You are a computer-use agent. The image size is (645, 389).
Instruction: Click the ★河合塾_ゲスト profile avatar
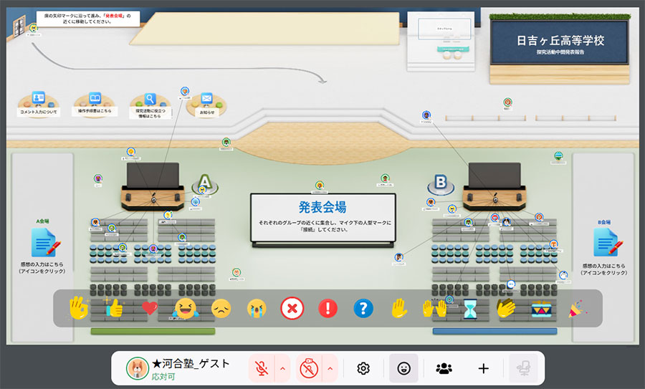pos(136,368)
